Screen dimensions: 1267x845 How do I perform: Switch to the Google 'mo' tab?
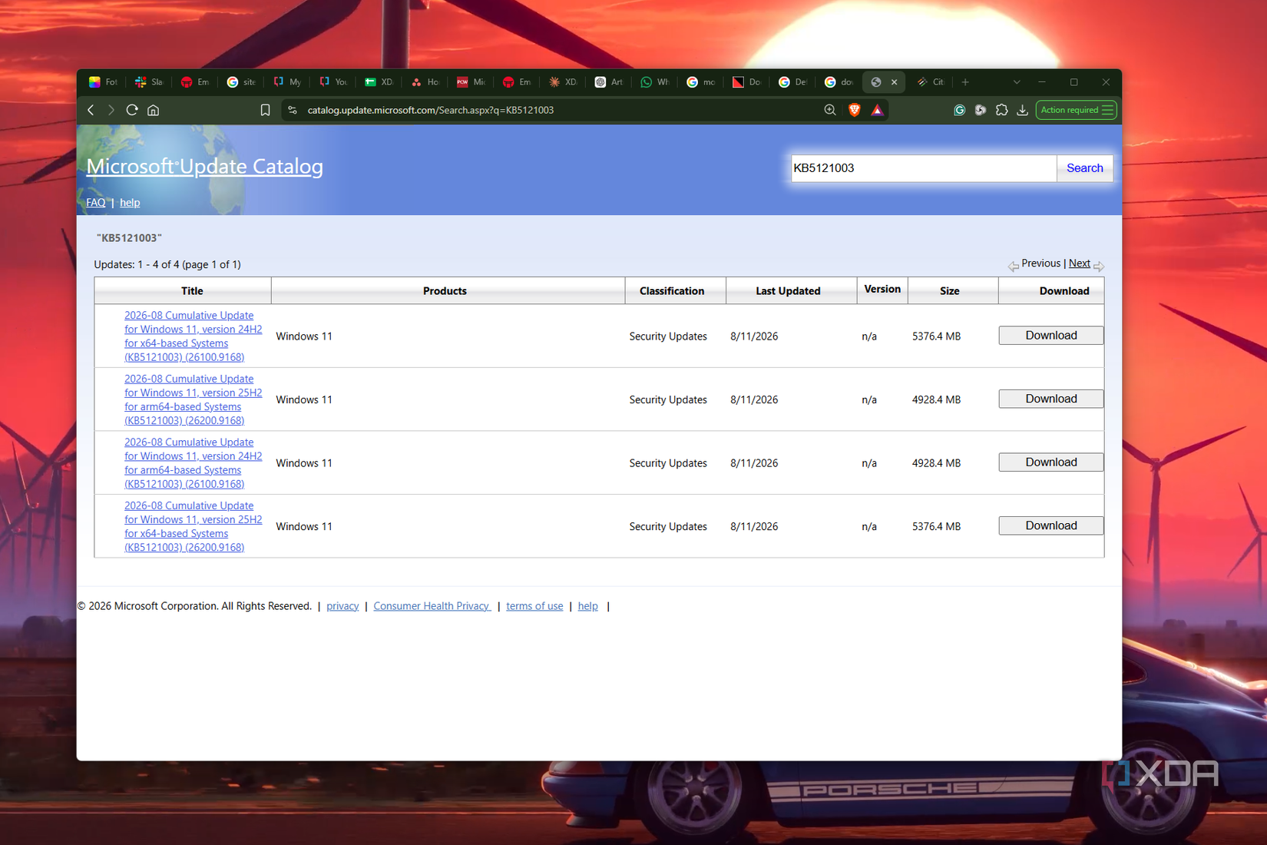[701, 82]
